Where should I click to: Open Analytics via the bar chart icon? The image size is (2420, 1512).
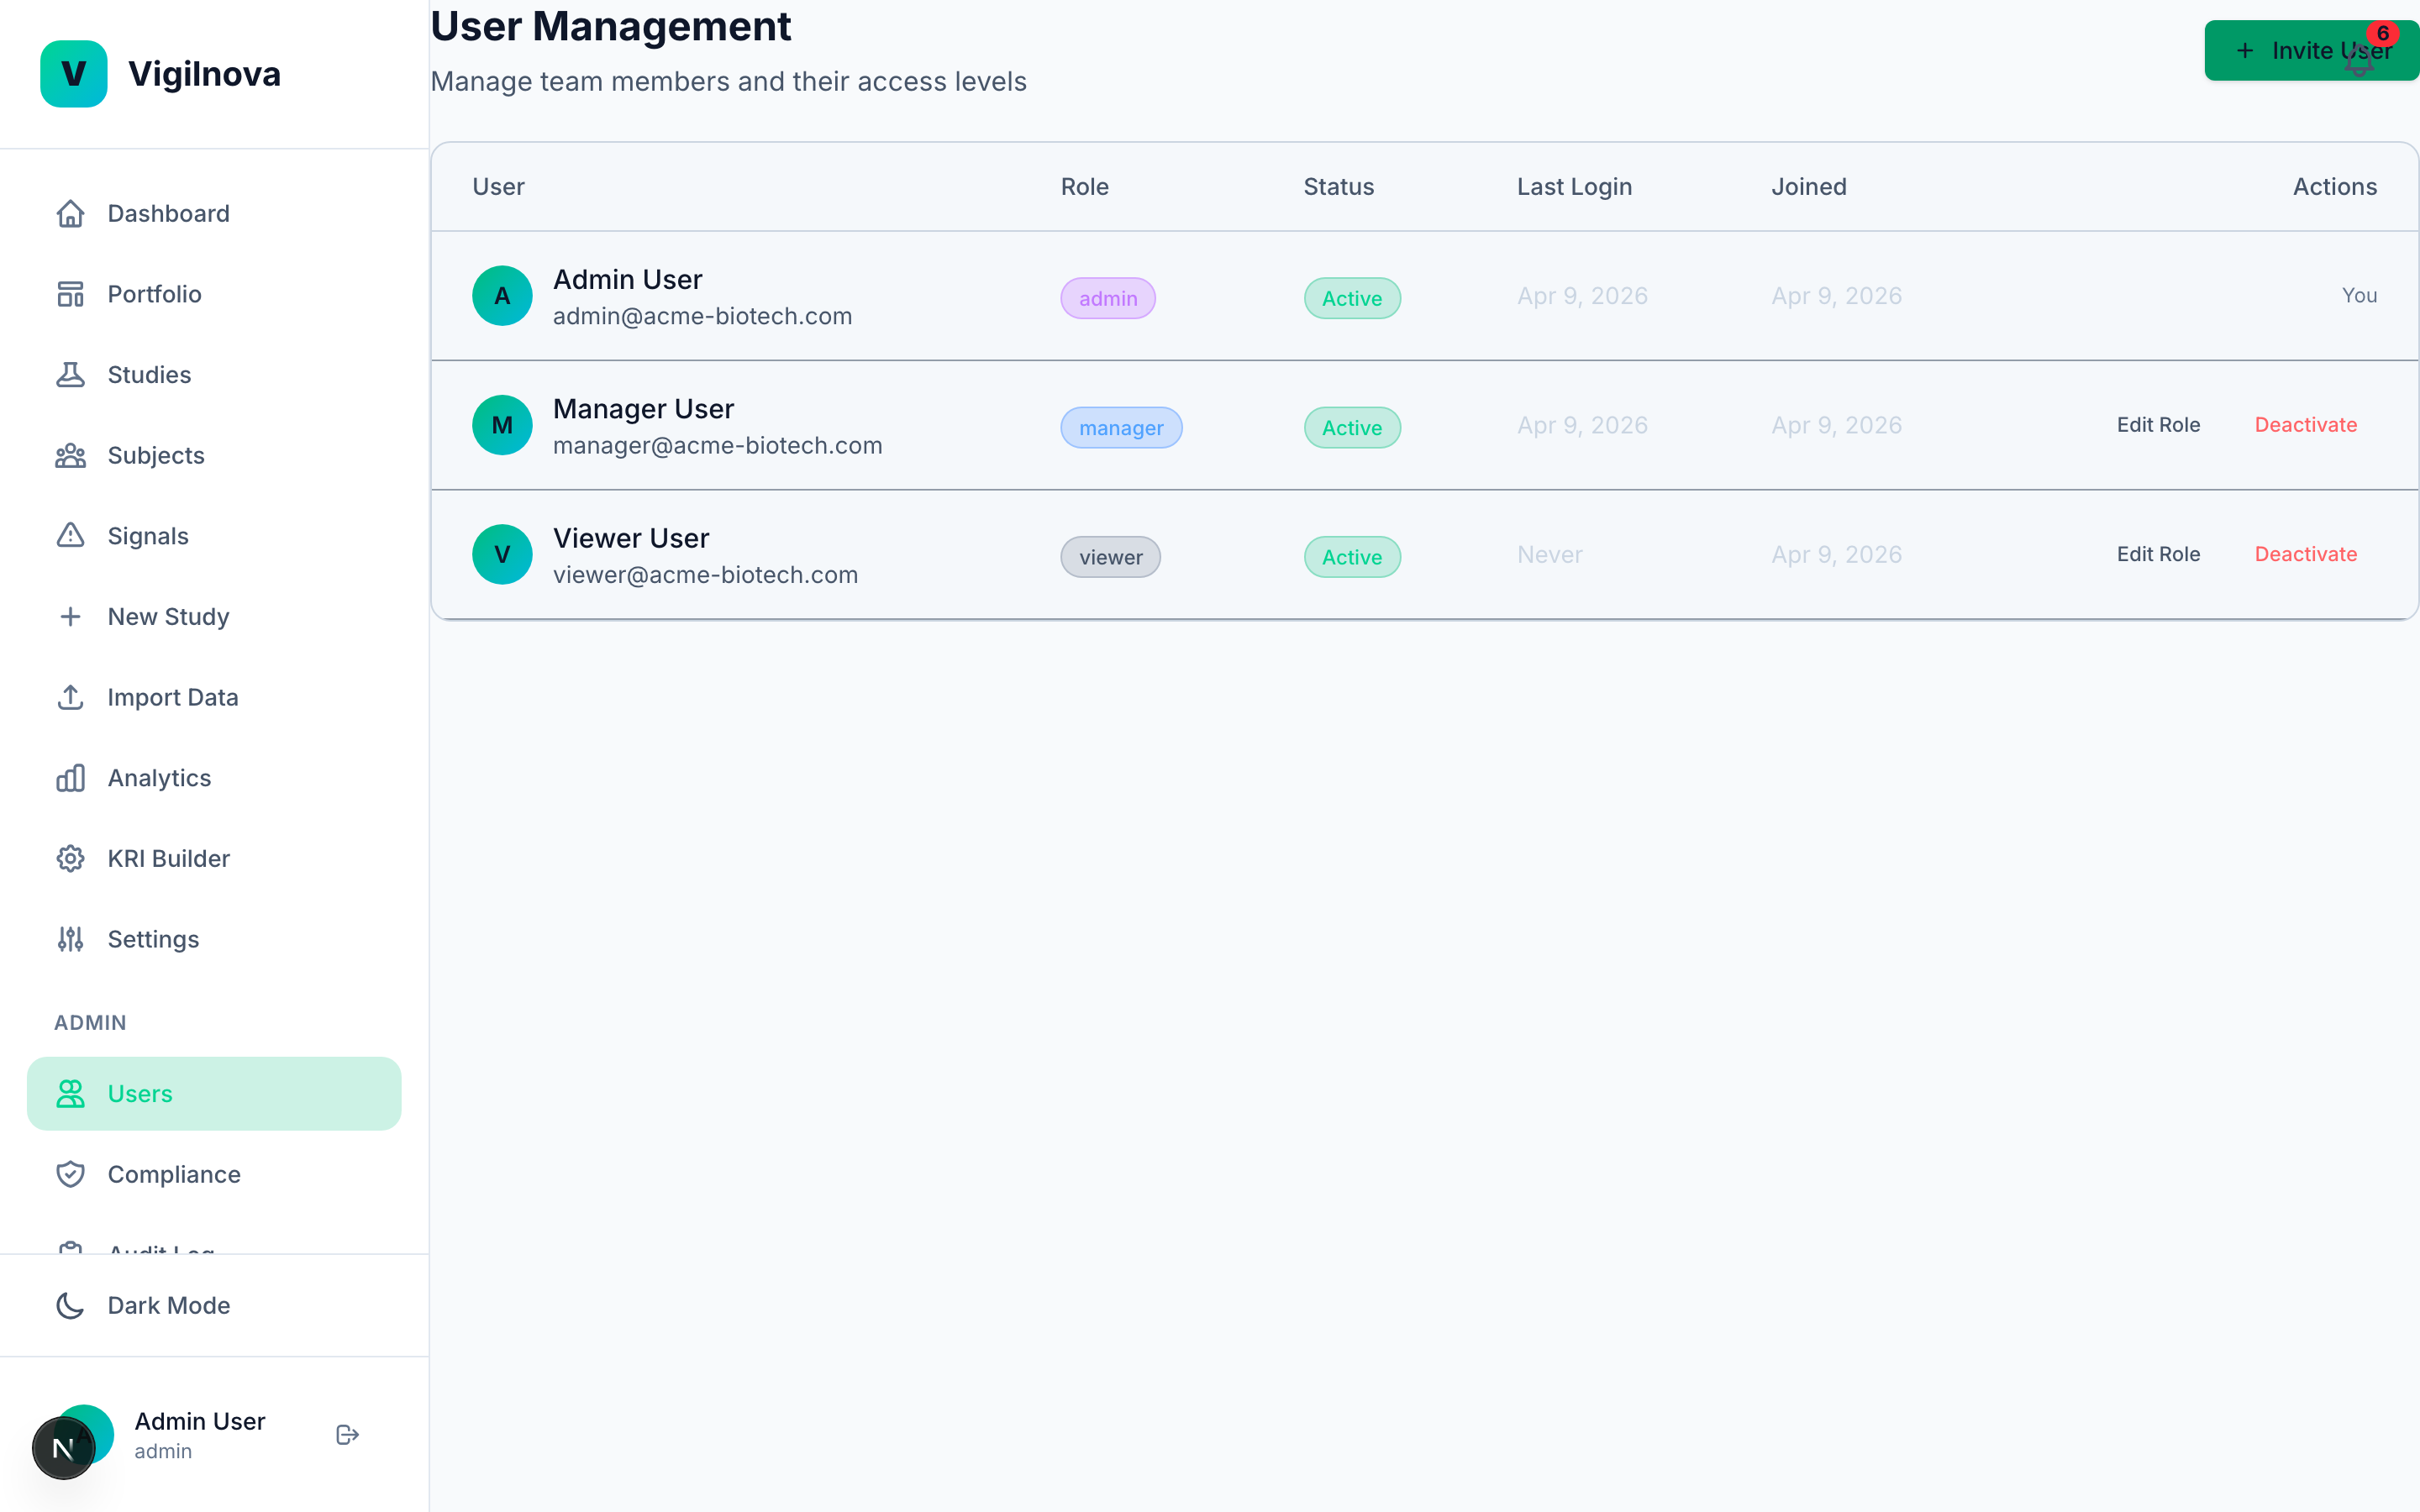pyautogui.click(x=70, y=777)
